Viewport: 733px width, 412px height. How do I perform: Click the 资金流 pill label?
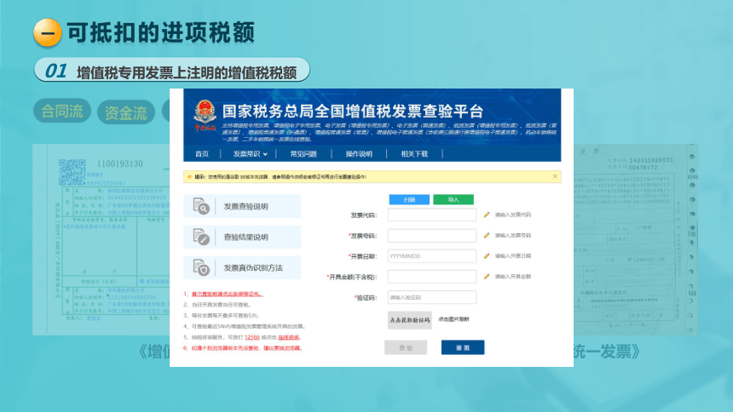pyautogui.click(x=126, y=112)
